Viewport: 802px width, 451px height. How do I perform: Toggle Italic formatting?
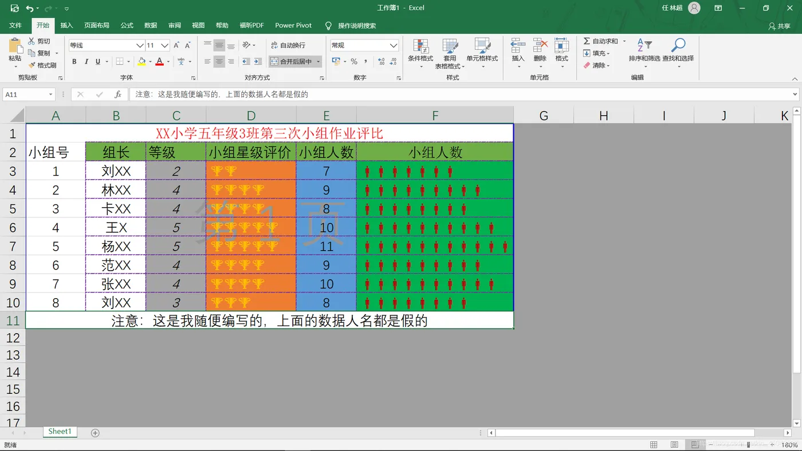tap(86, 61)
